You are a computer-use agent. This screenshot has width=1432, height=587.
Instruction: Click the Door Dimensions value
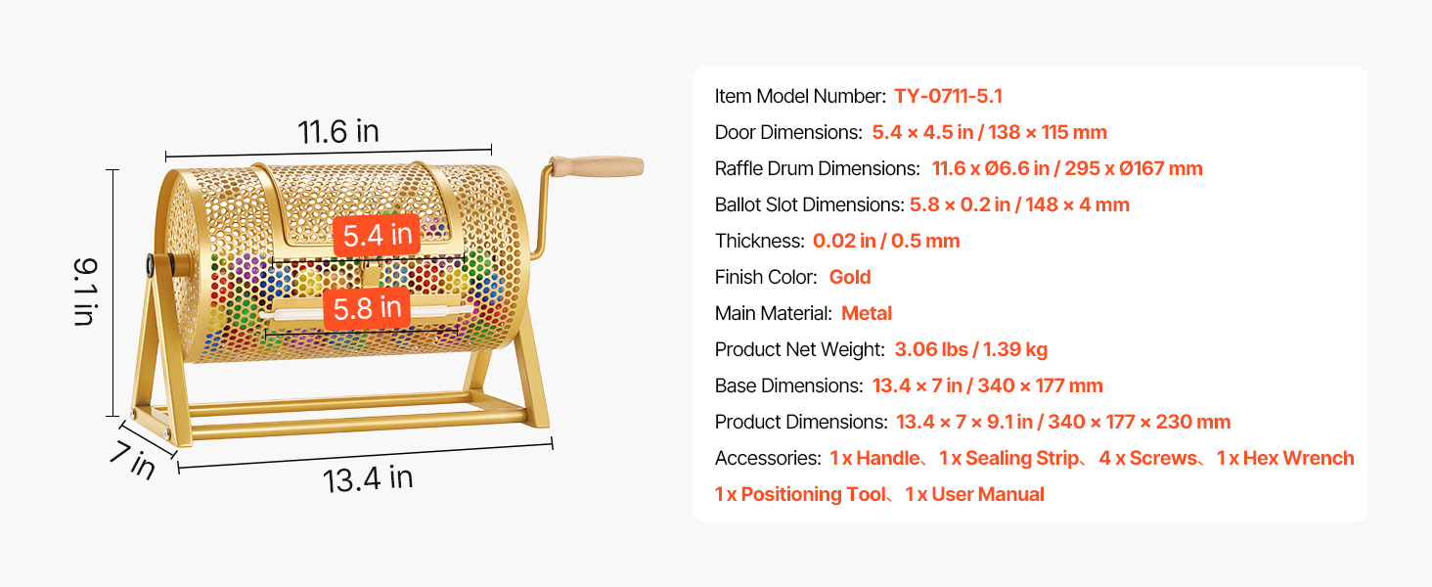990,132
